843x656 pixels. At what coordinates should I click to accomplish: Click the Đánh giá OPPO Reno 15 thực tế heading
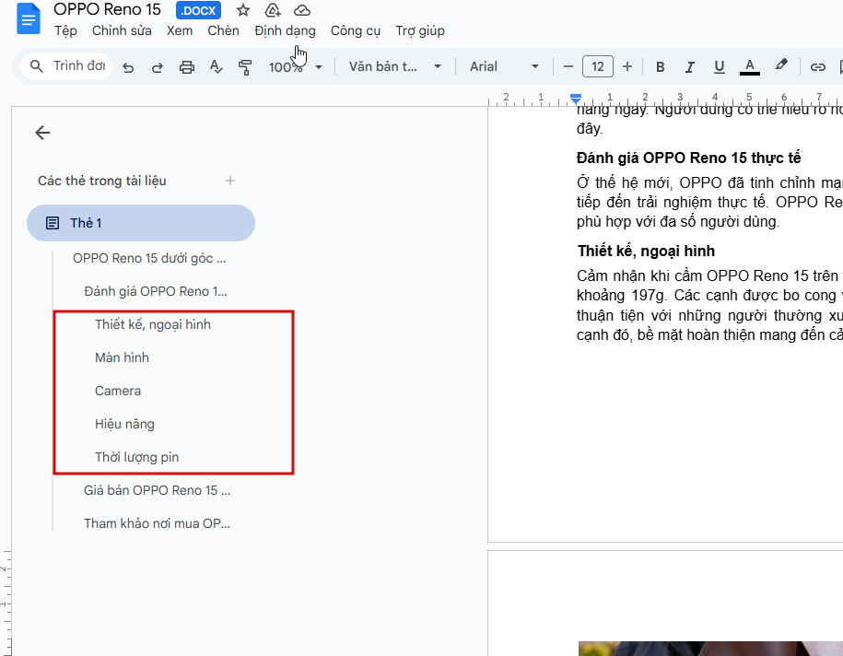(x=689, y=158)
